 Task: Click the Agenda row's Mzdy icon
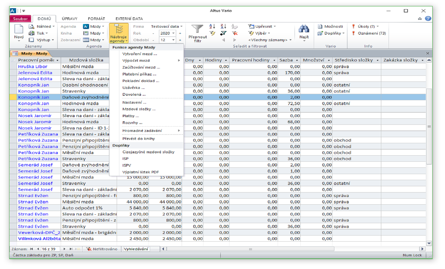tap(86, 26)
